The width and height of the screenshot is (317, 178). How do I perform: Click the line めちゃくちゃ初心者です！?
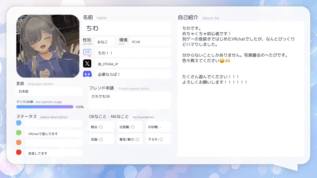coord(207,34)
